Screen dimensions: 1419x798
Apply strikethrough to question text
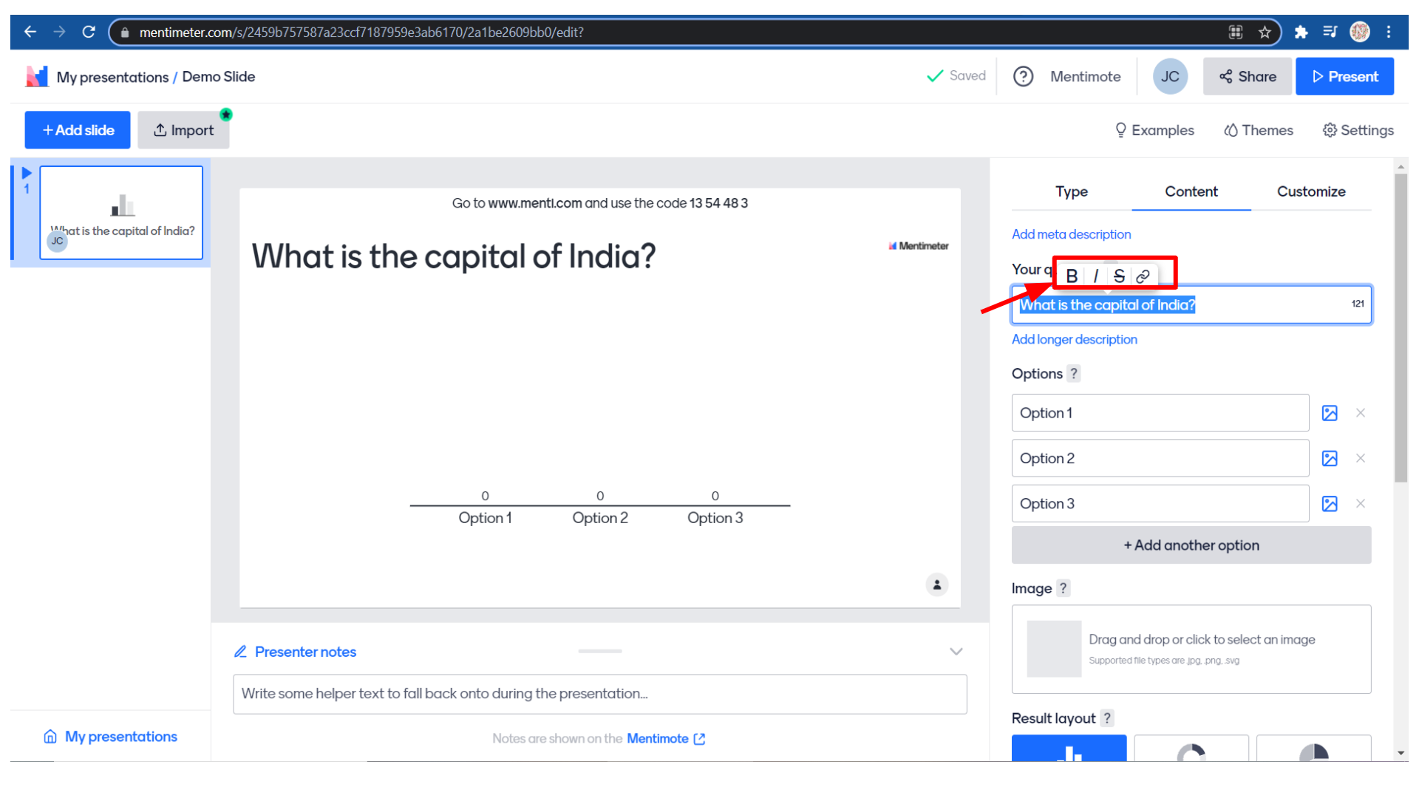[1119, 276]
